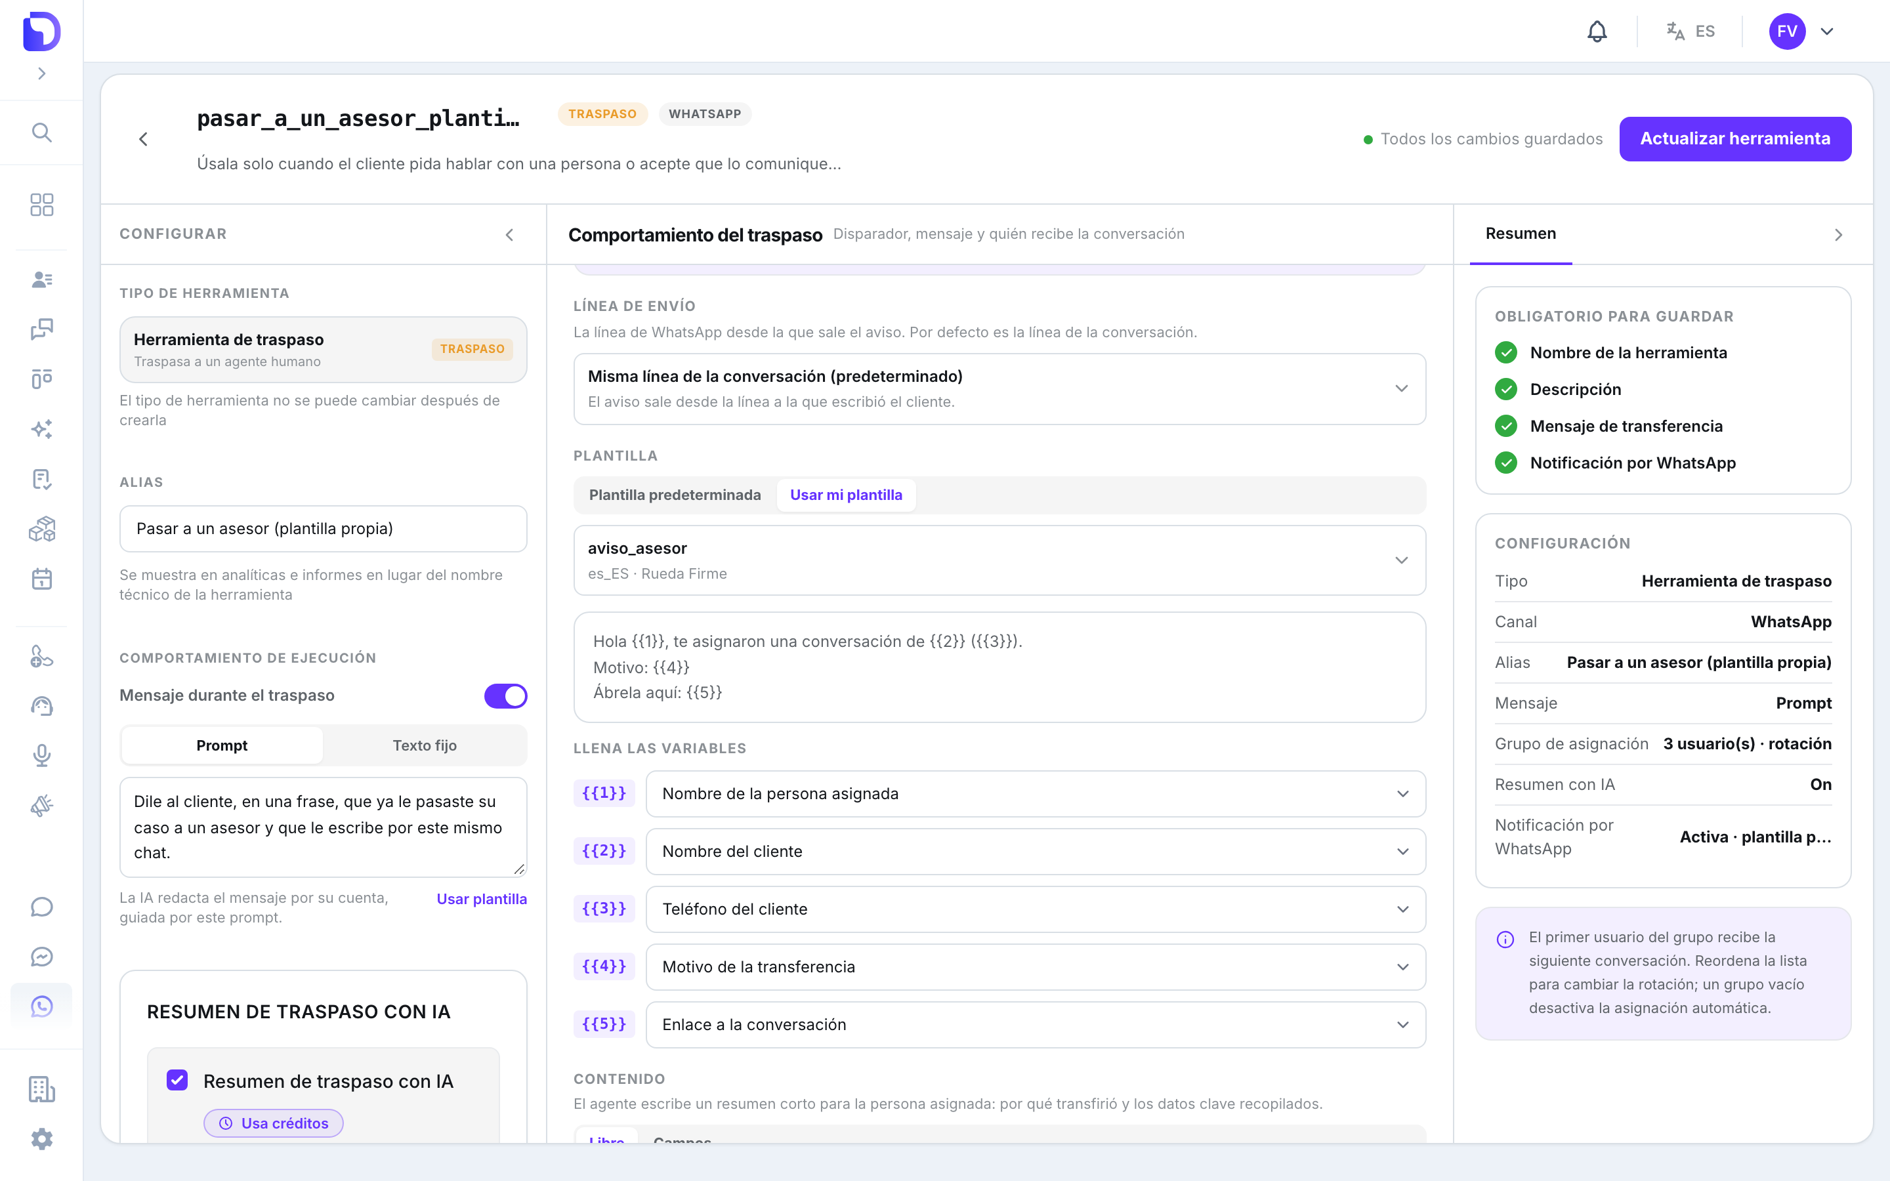
Task: Open the {{3}} Teléfono del cliente dropdown
Action: (1035, 909)
